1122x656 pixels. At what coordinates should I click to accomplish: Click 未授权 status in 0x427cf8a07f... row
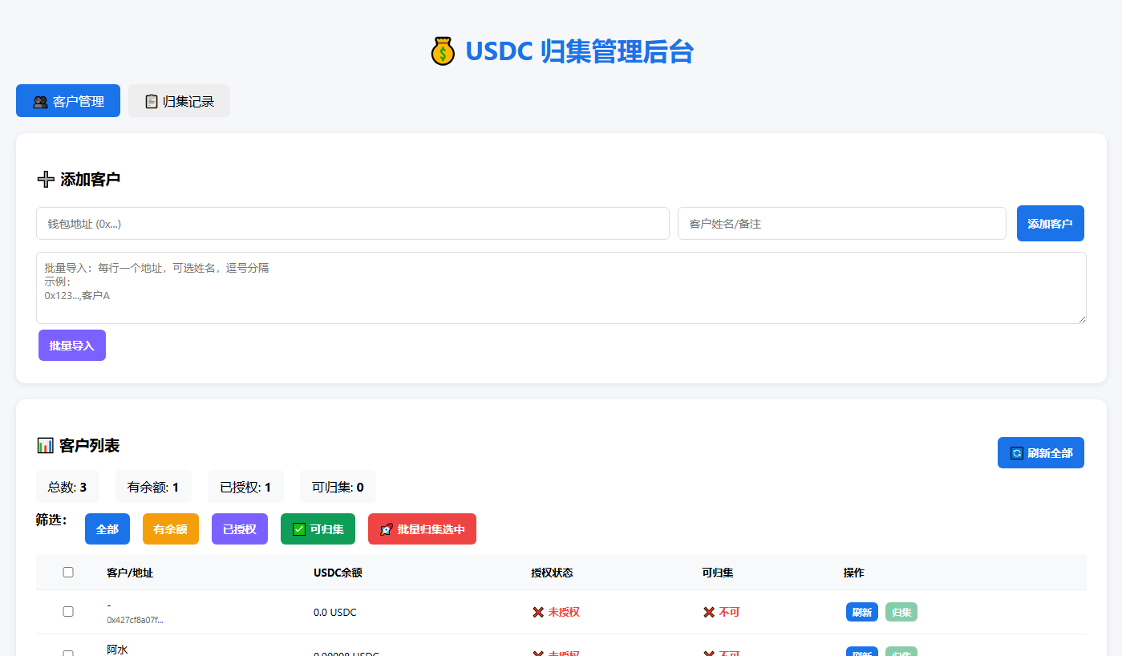556,612
